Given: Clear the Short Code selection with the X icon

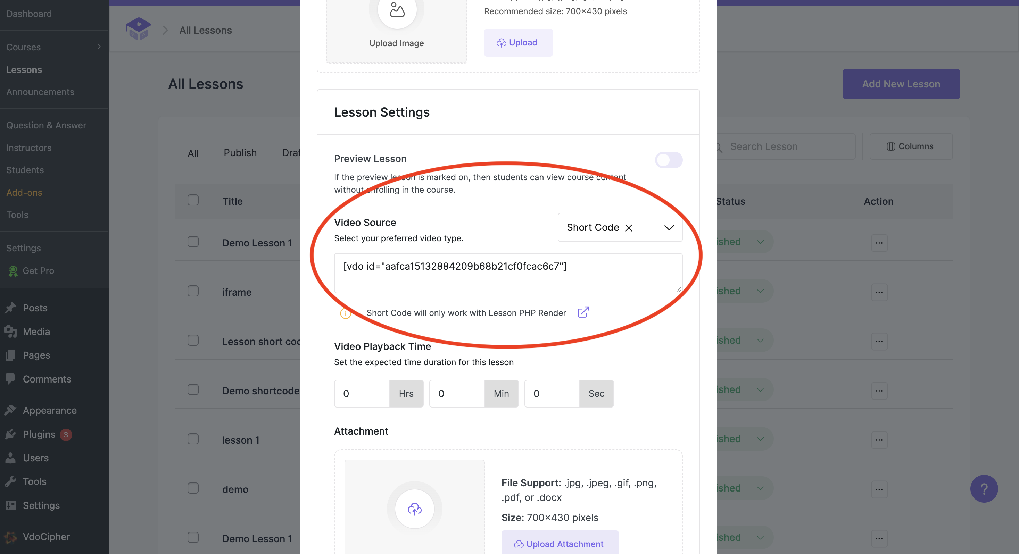Looking at the screenshot, I should click(629, 228).
